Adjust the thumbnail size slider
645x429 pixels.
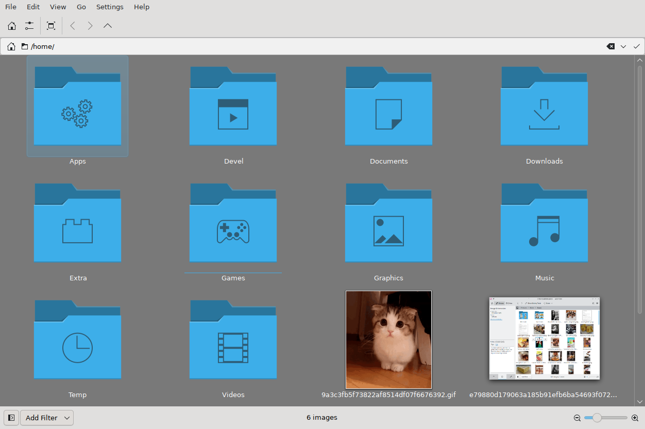(x=606, y=418)
